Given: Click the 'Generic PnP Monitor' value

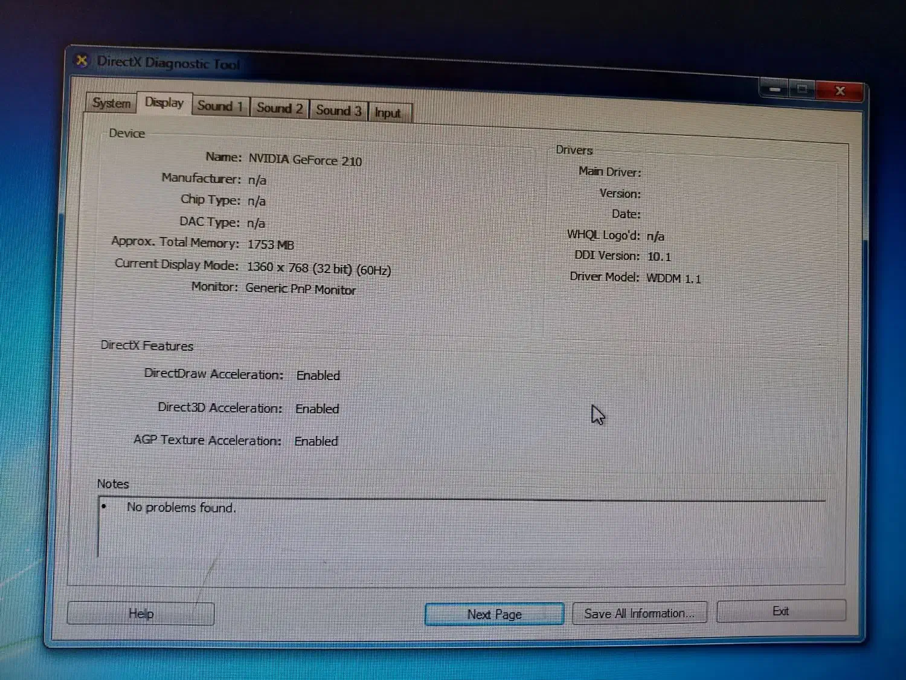Looking at the screenshot, I should (x=300, y=289).
